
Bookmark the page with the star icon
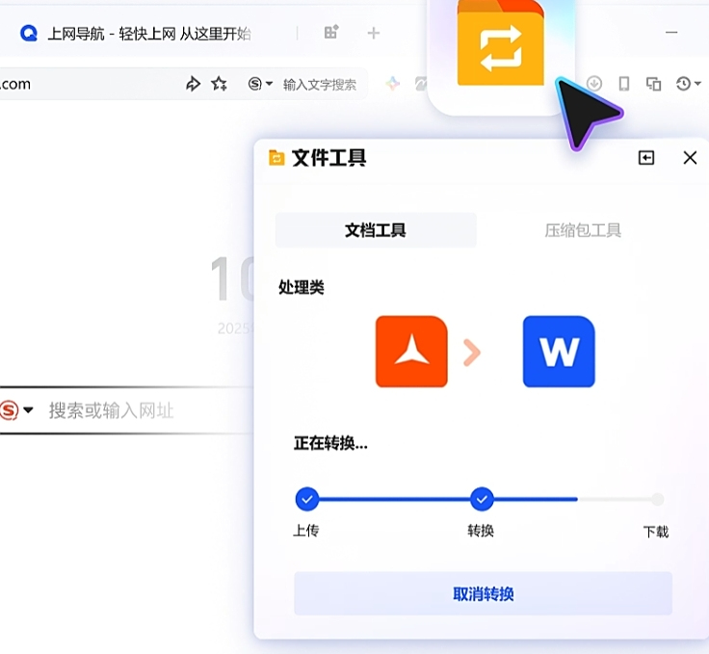click(220, 84)
